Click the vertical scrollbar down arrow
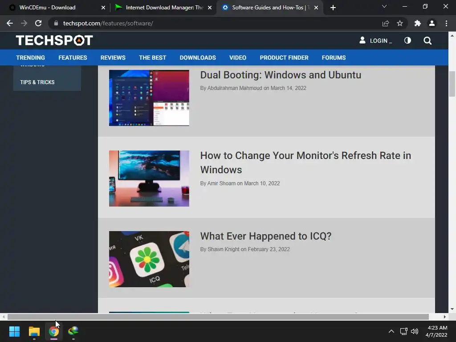Viewport: 456px width, 342px height. click(452, 309)
